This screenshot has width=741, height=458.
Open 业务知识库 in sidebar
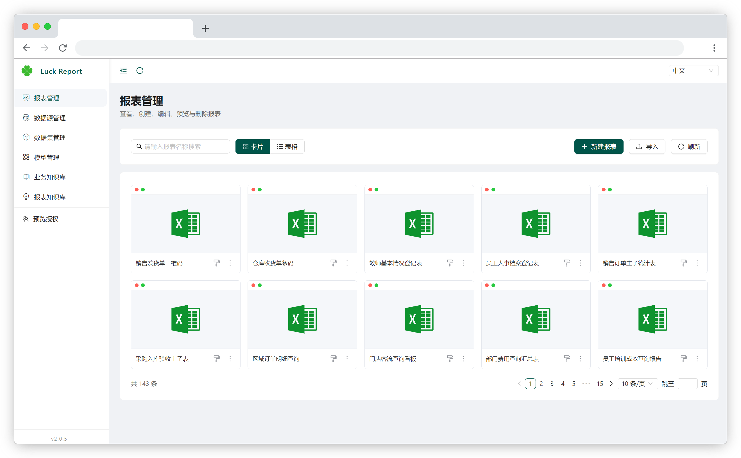coord(61,177)
